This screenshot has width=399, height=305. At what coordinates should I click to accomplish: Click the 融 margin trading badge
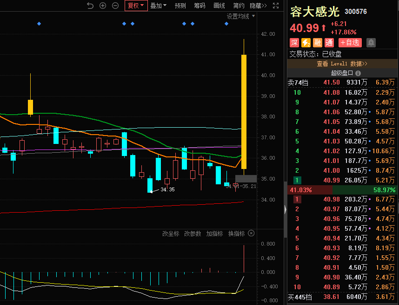tap(318, 43)
